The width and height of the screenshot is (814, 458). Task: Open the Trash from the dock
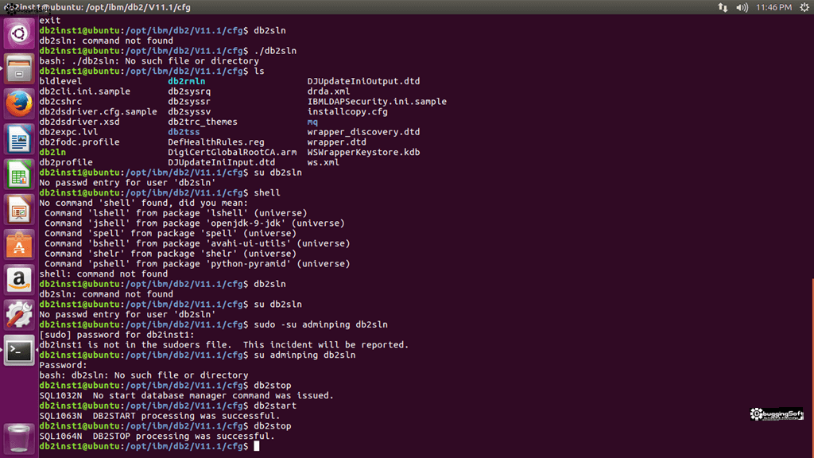click(x=17, y=439)
